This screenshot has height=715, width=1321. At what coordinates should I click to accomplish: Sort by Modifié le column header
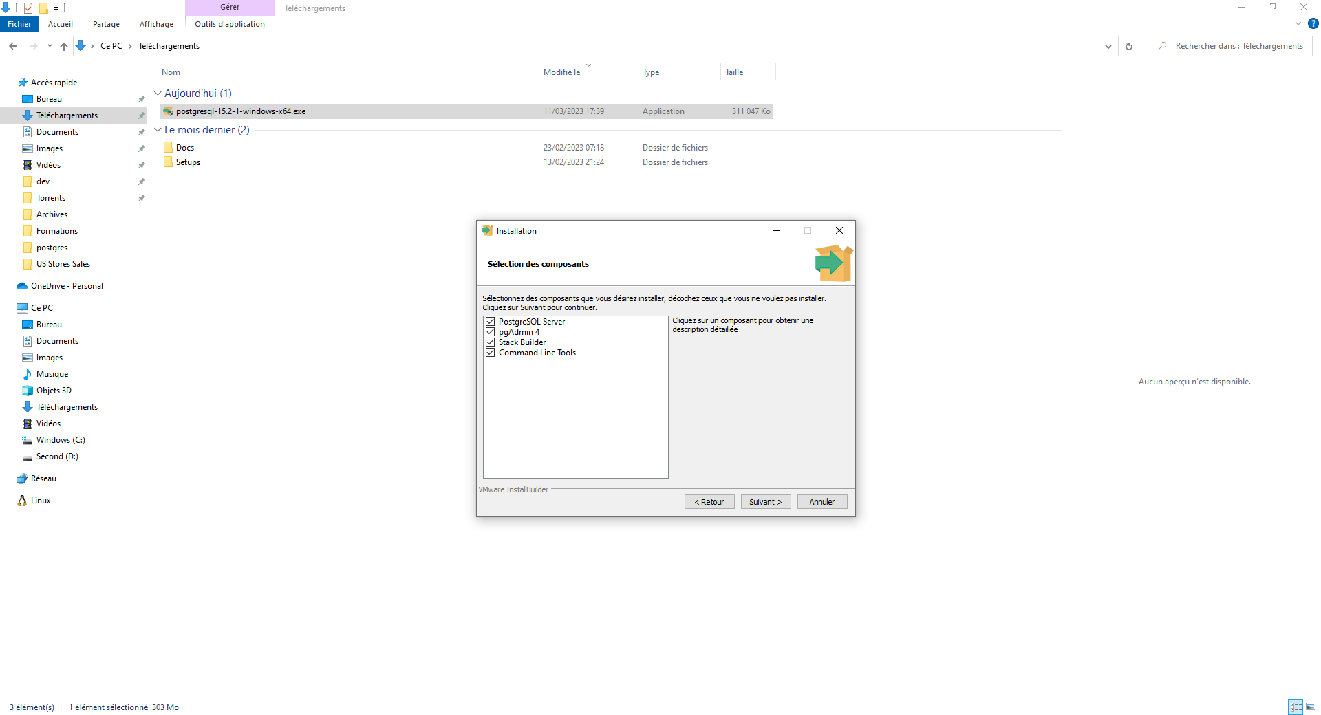[x=562, y=72]
